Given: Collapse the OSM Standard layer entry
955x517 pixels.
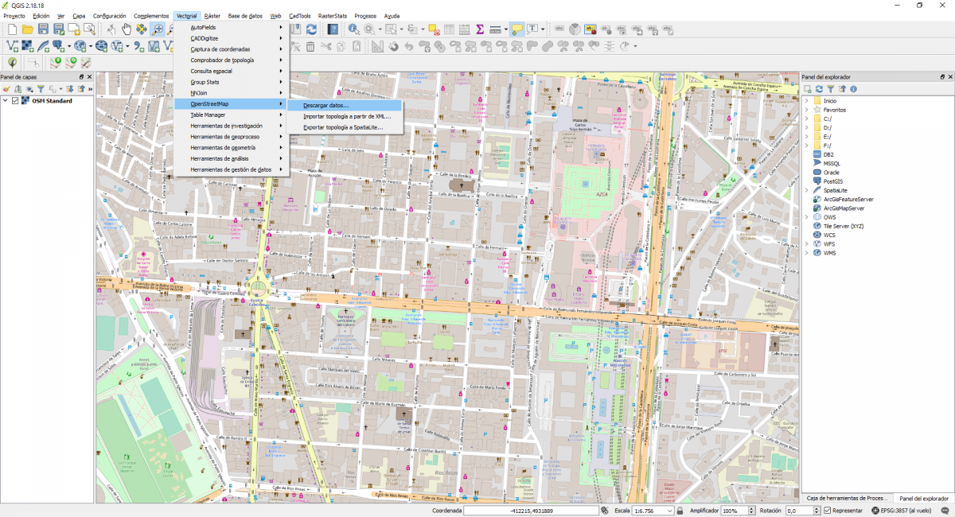Looking at the screenshot, I should (6, 100).
